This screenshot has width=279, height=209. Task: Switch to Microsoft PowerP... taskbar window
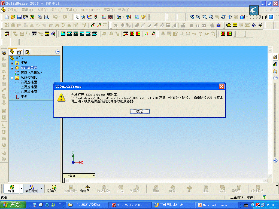pos(217,205)
